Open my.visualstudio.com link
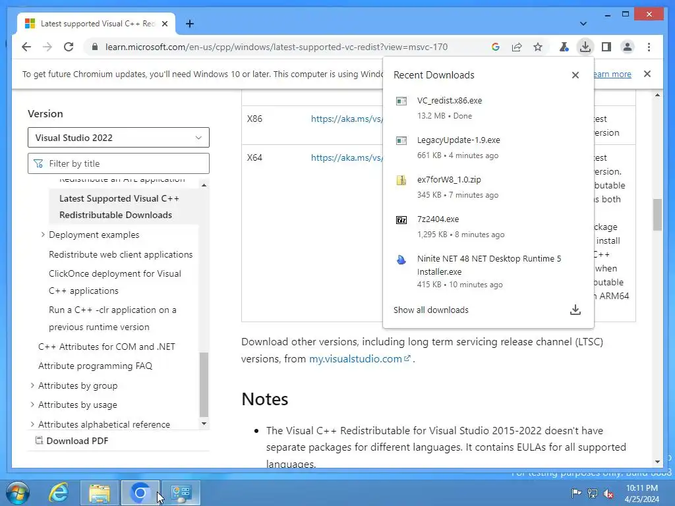 pos(360,359)
